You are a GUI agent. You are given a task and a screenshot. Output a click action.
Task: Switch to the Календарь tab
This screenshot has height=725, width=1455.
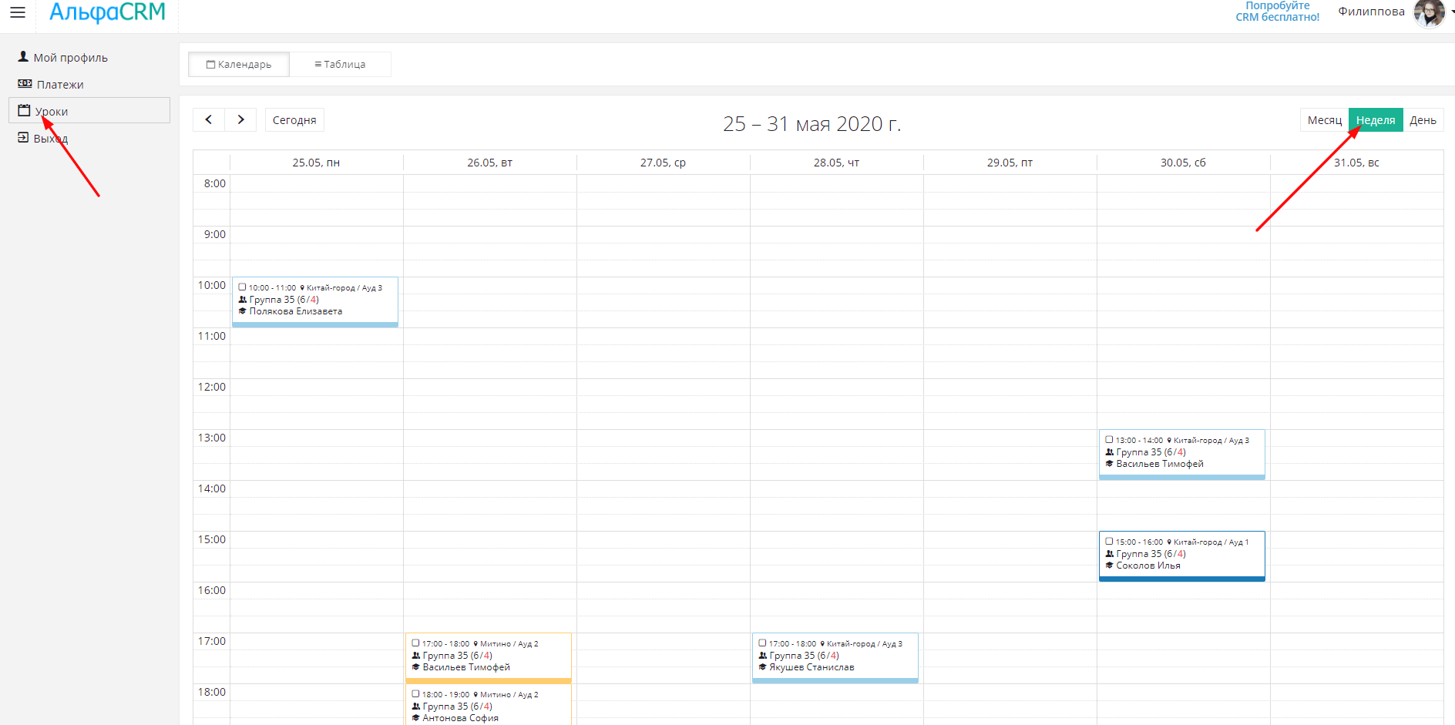[x=239, y=65]
